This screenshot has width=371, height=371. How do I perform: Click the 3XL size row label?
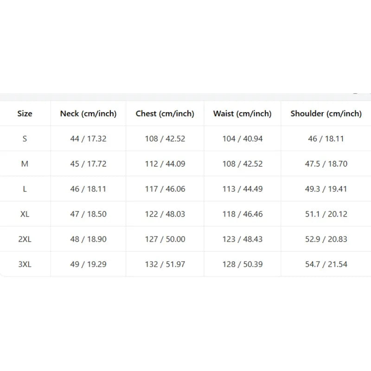pyautogui.click(x=25, y=264)
